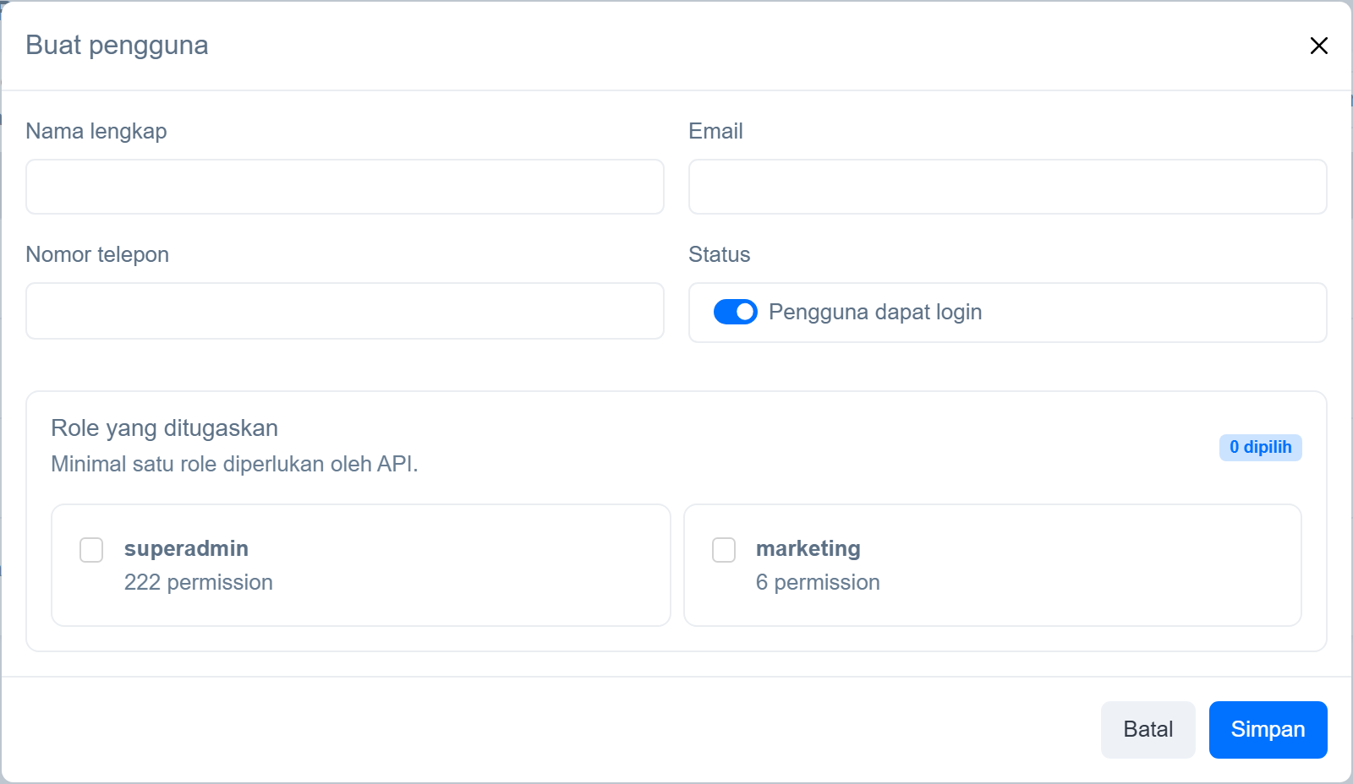This screenshot has width=1353, height=784.
Task: Click the Nama lengkap label
Action: pyautogui.click(x=96, y=131)
